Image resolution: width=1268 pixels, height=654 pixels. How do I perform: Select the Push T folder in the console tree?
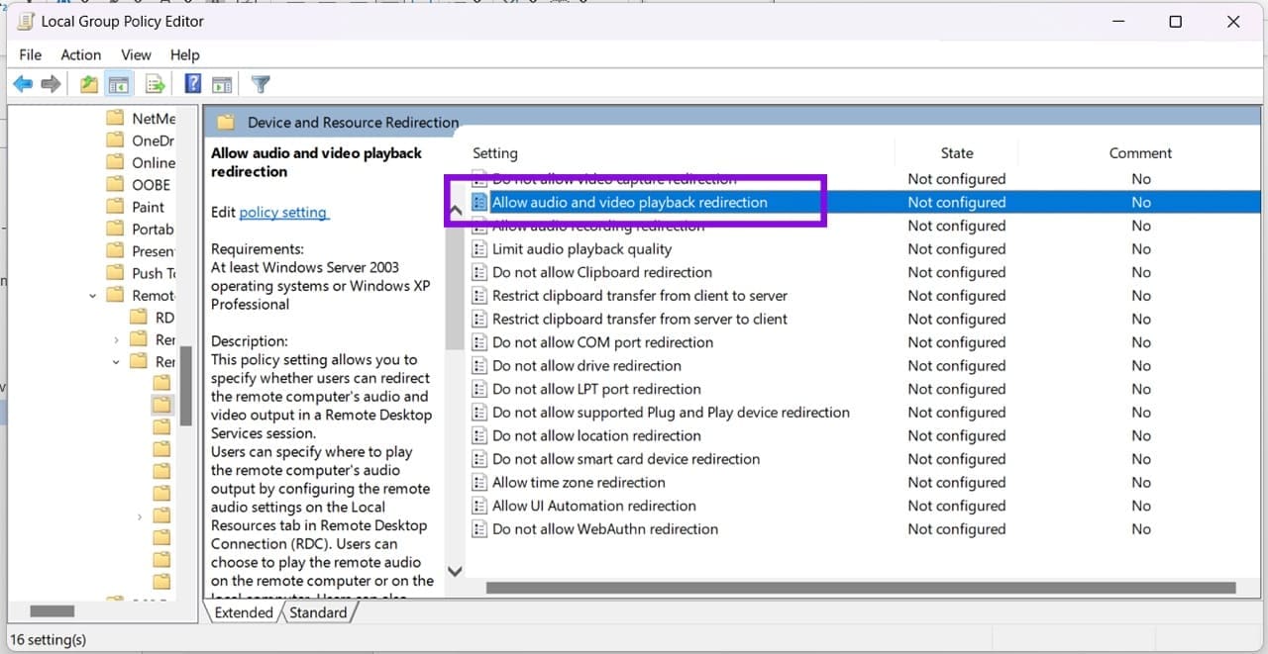point(153,273)
